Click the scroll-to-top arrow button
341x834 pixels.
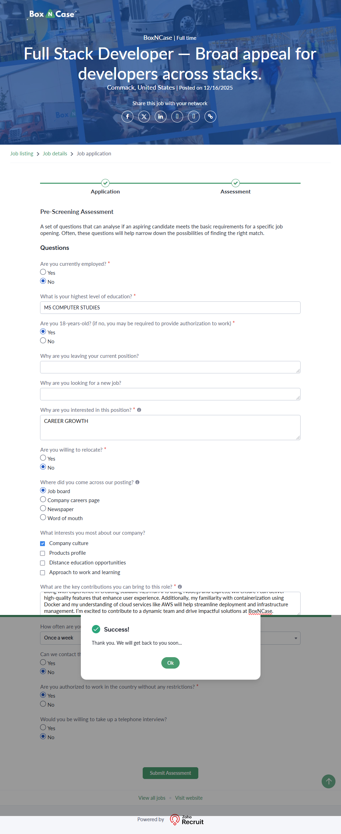pyautogui.click(x=329, y=781)
